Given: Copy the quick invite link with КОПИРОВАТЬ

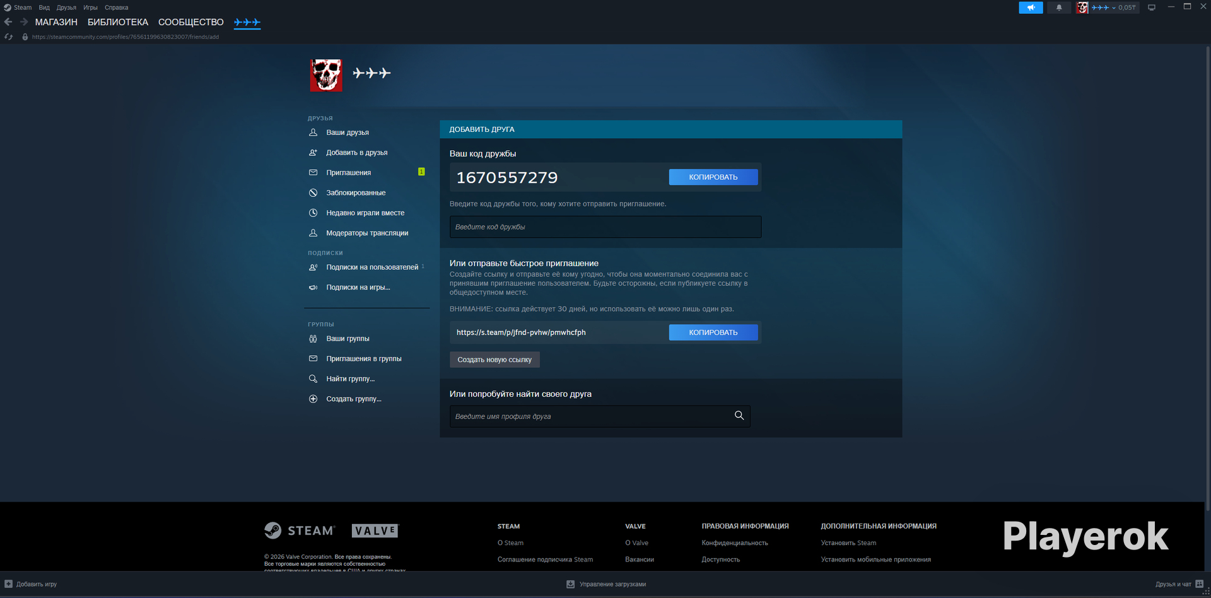Looking at the screenshot, I should point(713,332).
